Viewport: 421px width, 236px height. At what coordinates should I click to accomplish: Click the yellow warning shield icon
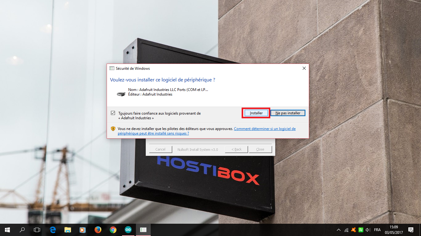[x=113, y=129]
